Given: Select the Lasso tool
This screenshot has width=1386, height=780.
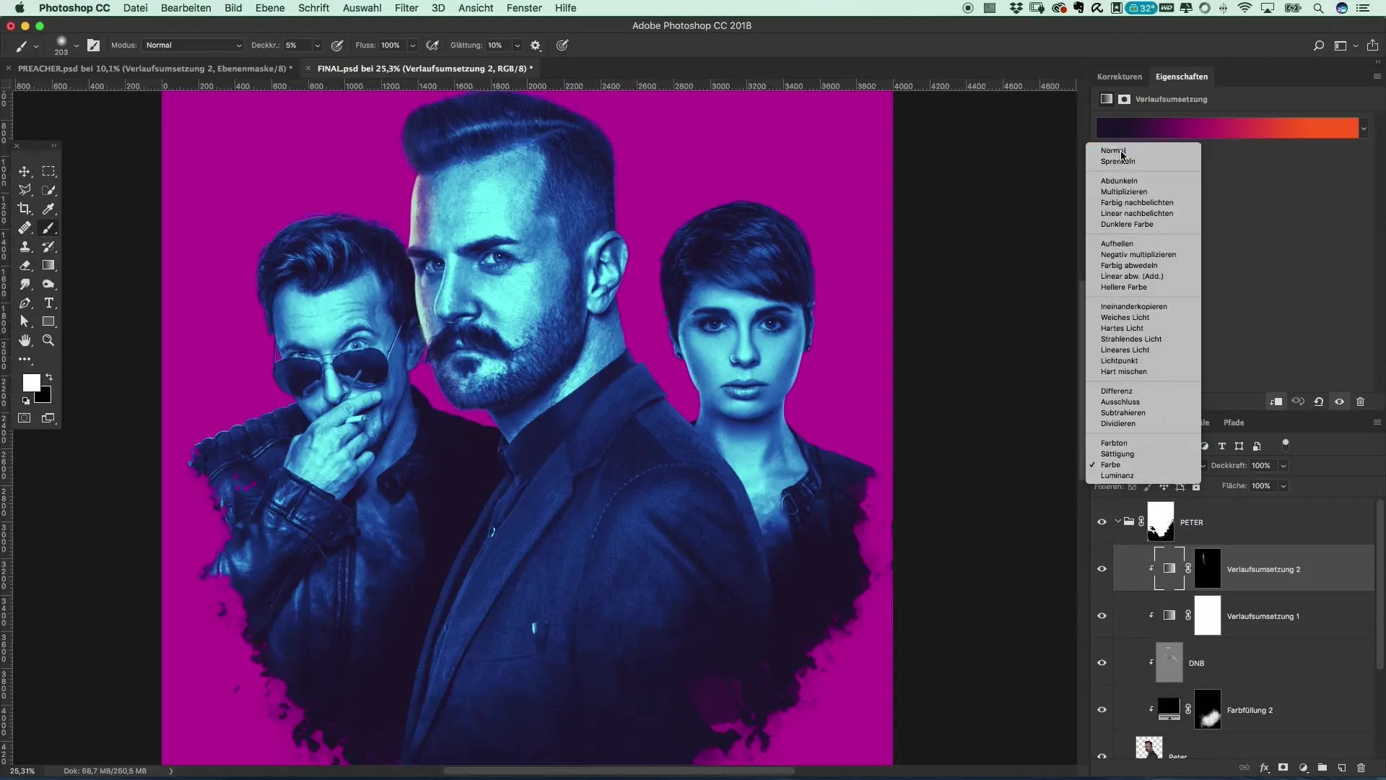Looking at the screenshot, I should [x=25, y=190].
